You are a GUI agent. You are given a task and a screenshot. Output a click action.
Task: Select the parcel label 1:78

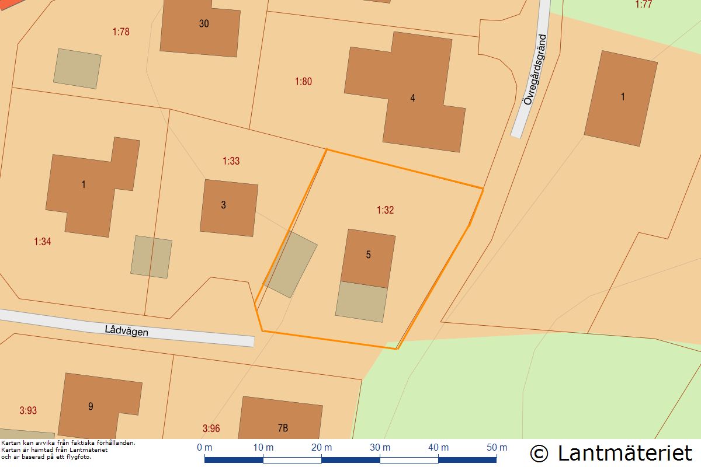pyautogui.click(x=121, y=32)
